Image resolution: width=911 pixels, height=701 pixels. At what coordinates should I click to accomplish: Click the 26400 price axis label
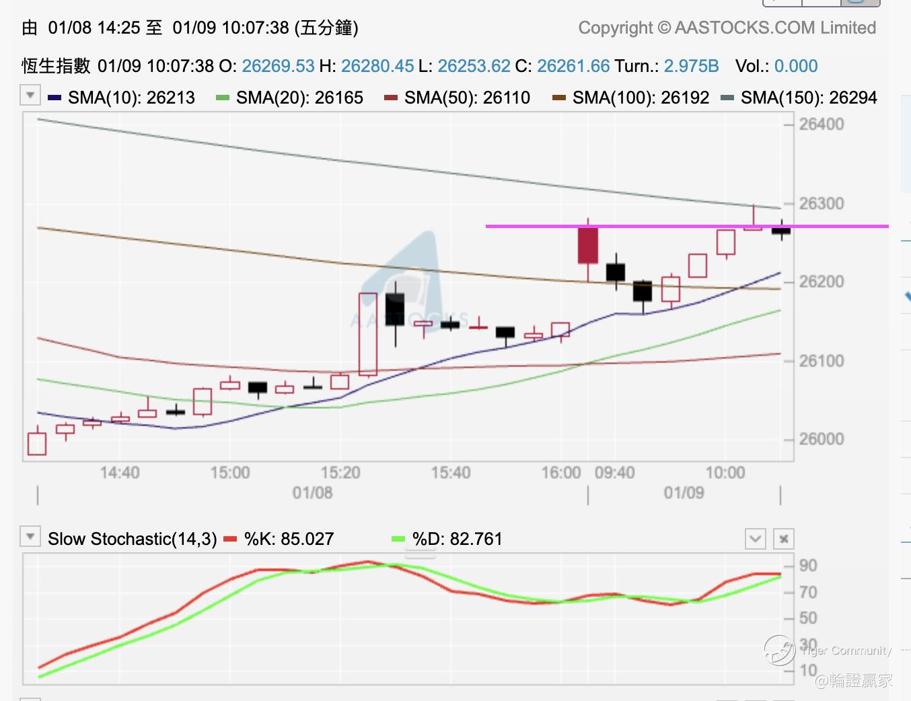(x=822, y=124)
